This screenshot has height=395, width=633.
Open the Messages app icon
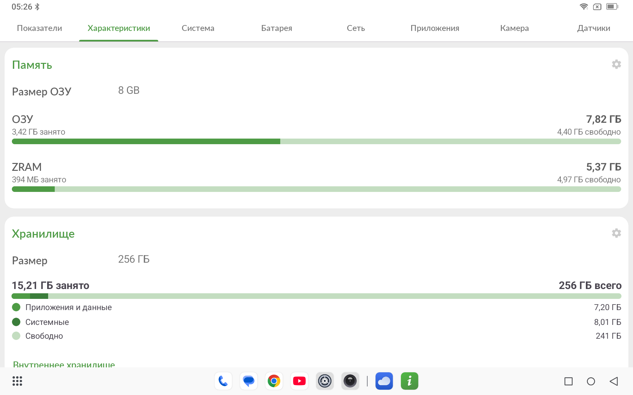point(249,381)
